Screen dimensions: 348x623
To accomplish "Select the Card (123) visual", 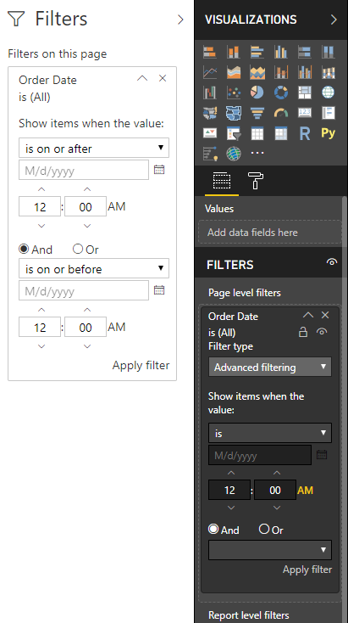I will pyautogui.click(x=305, y=113).
